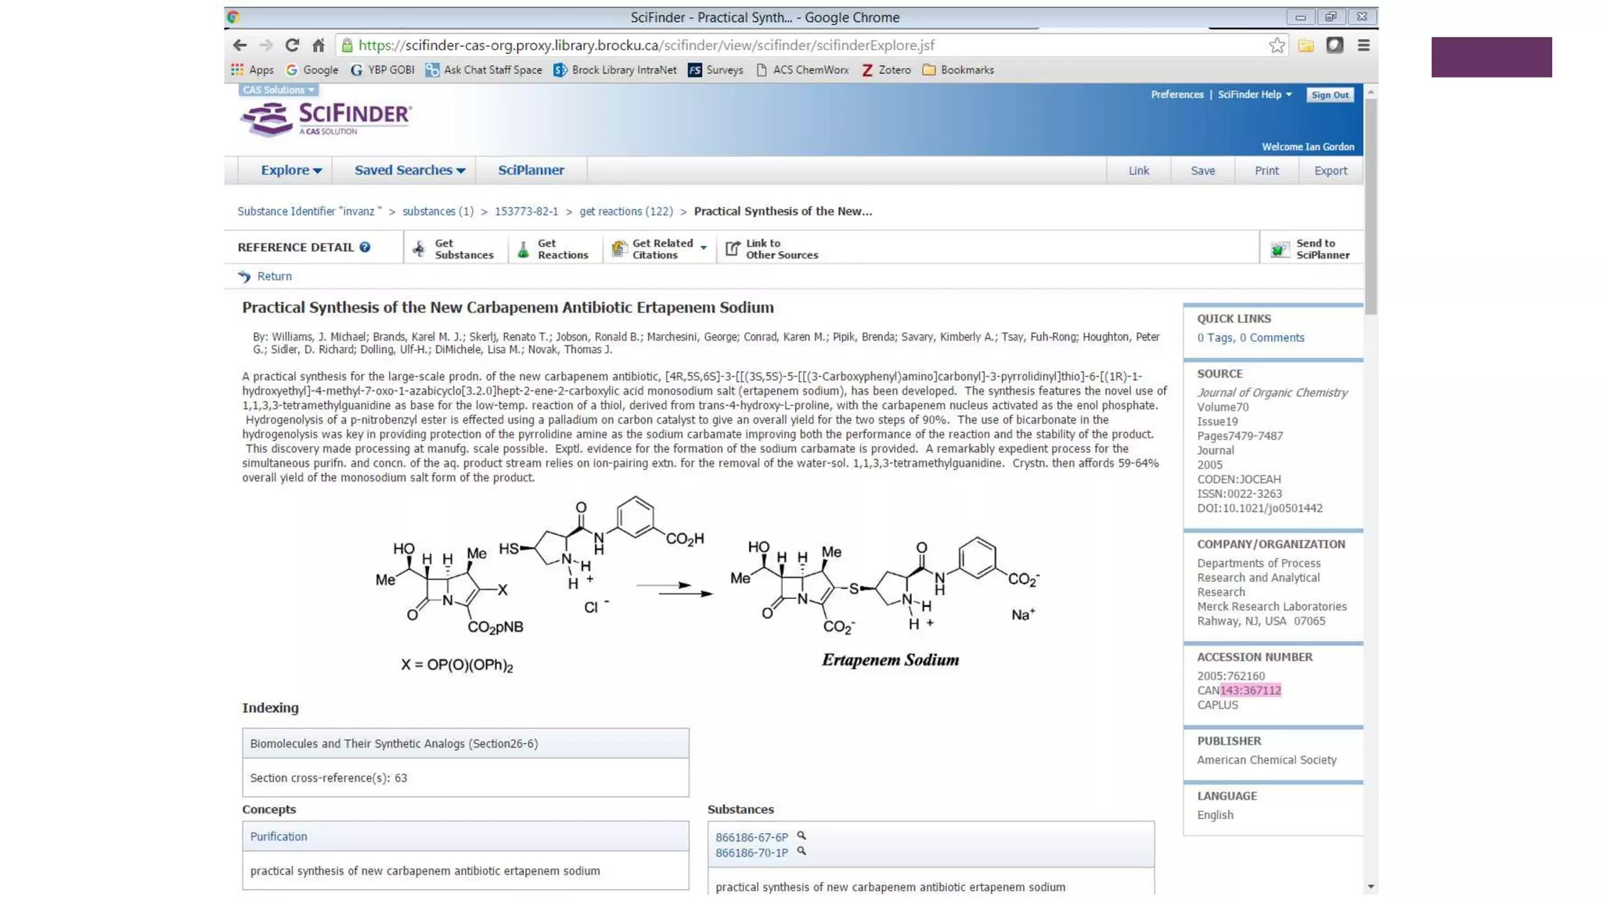
Task: Switch to the SciPlanner tab
Action: (x=531, y=170)
